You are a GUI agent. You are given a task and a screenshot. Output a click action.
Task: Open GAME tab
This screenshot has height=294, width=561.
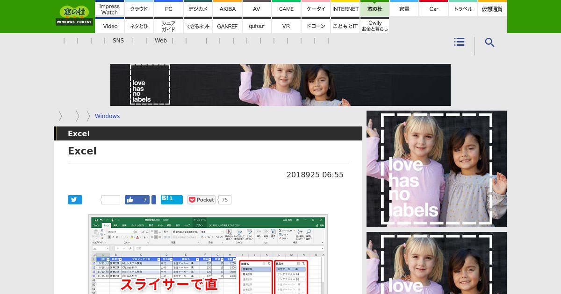[x=287, y=9]
